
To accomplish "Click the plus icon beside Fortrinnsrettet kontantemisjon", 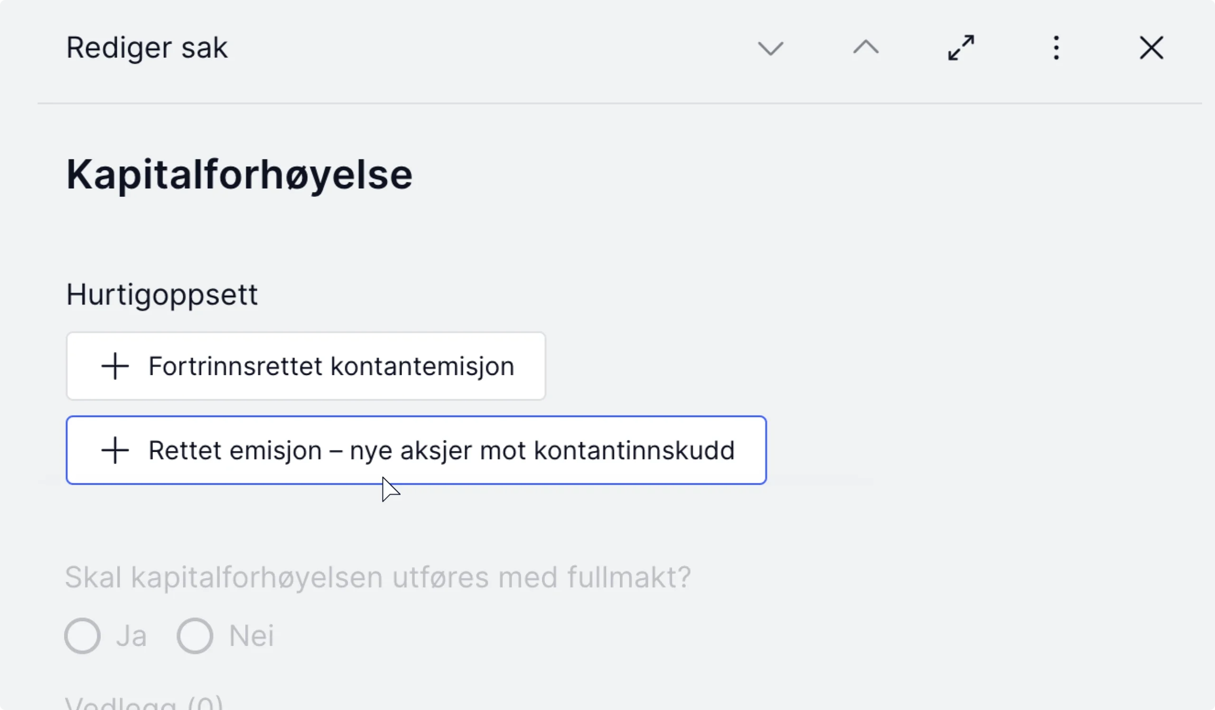I will point(115,366).
